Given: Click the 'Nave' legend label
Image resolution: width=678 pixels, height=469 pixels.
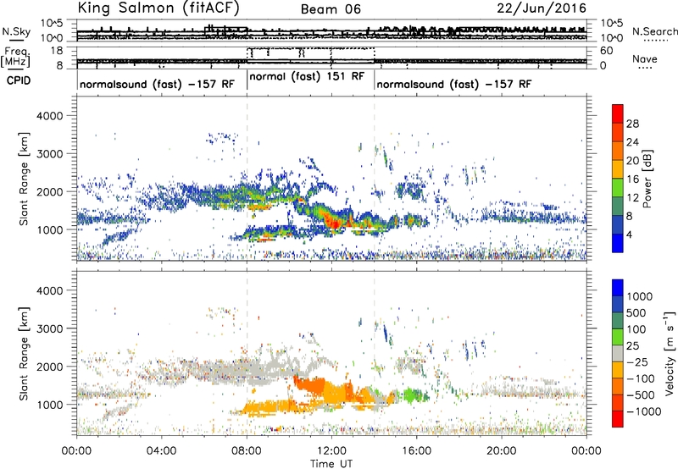Looking at the screenshot, I should tap(645, 58).
